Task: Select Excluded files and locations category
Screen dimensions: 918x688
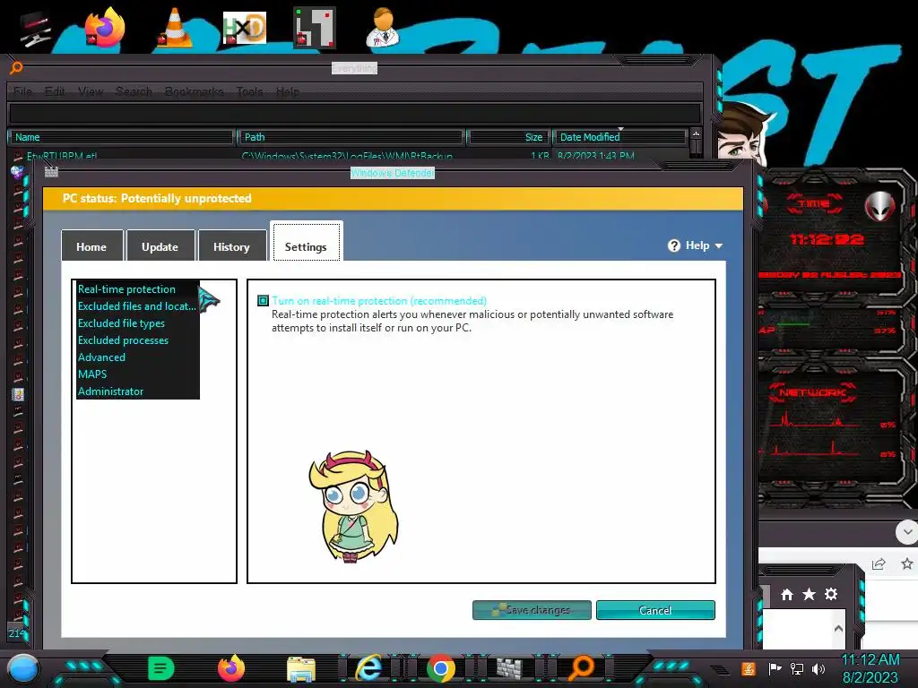Action: (137, 306)
